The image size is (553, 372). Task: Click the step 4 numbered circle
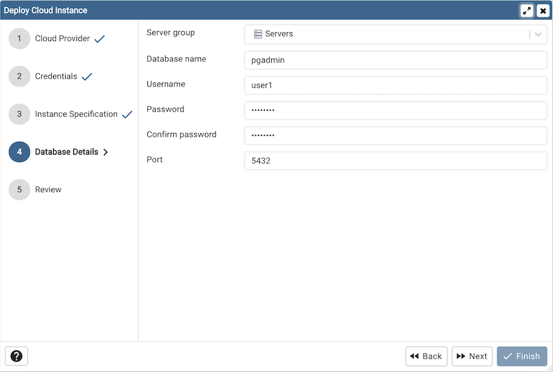click(x=19, y=152)
